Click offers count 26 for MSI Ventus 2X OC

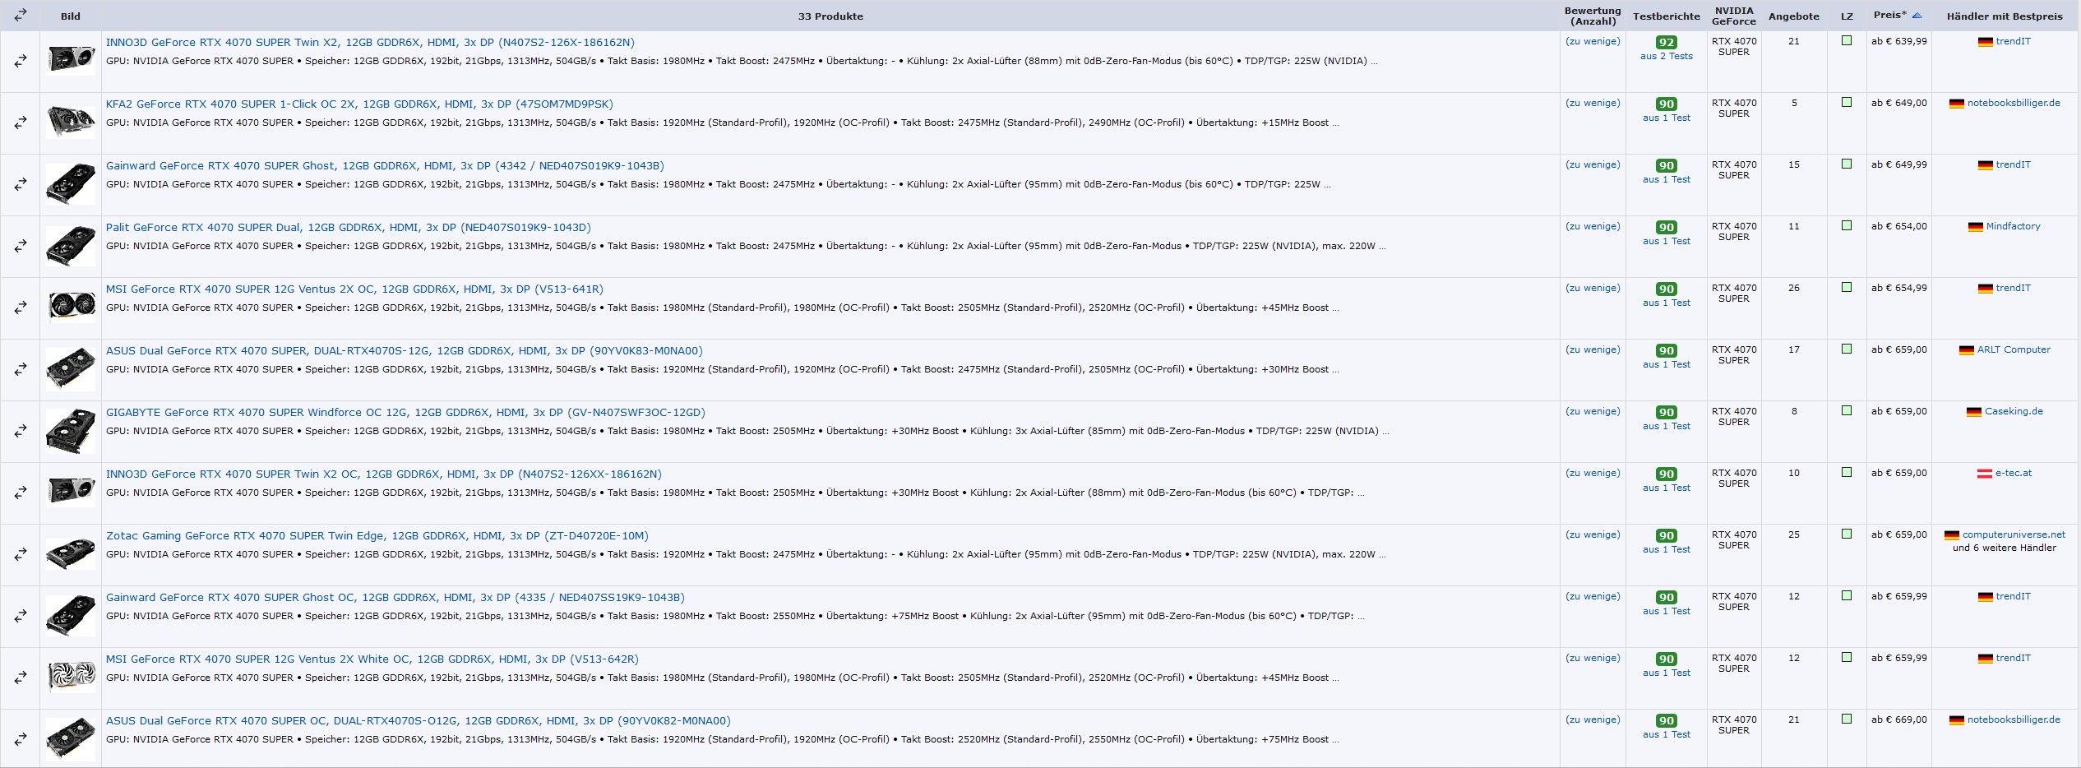click(x=1794, y=288)
